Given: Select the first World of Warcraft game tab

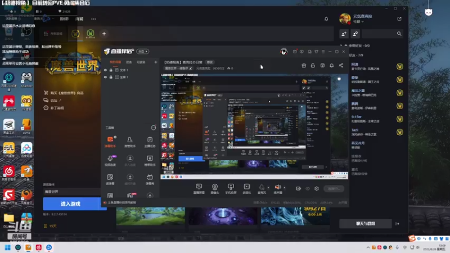Looking at the screenshot, I should [75, 34].
